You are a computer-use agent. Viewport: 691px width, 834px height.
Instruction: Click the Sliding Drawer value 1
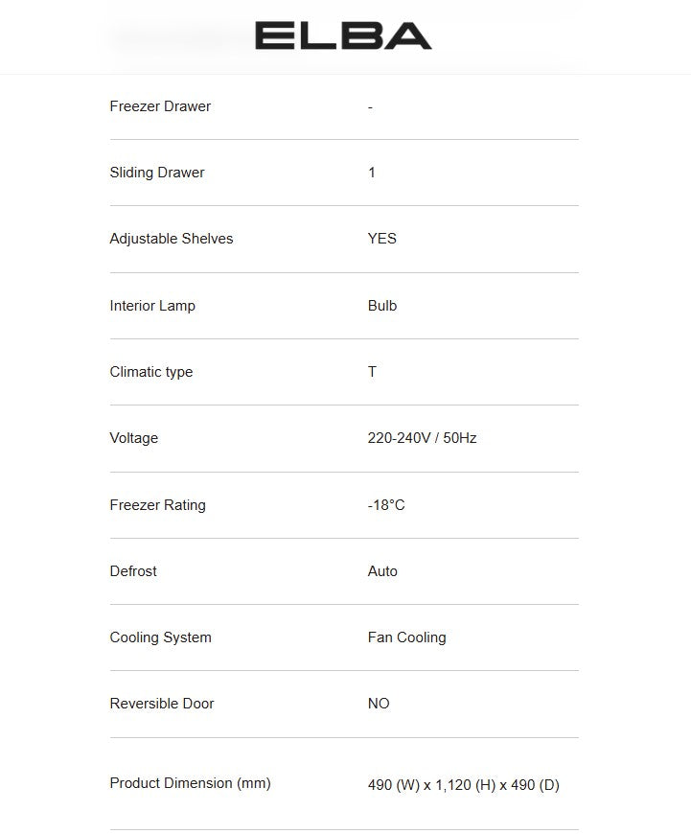(x=372, y=173)
